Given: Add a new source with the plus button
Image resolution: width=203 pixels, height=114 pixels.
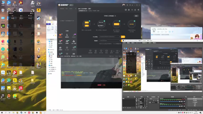Looking at the screenshot, I should (x=137, y=108).
